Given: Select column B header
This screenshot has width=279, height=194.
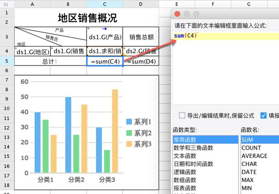Looking at the screenshot, I should tap(68, 4).
